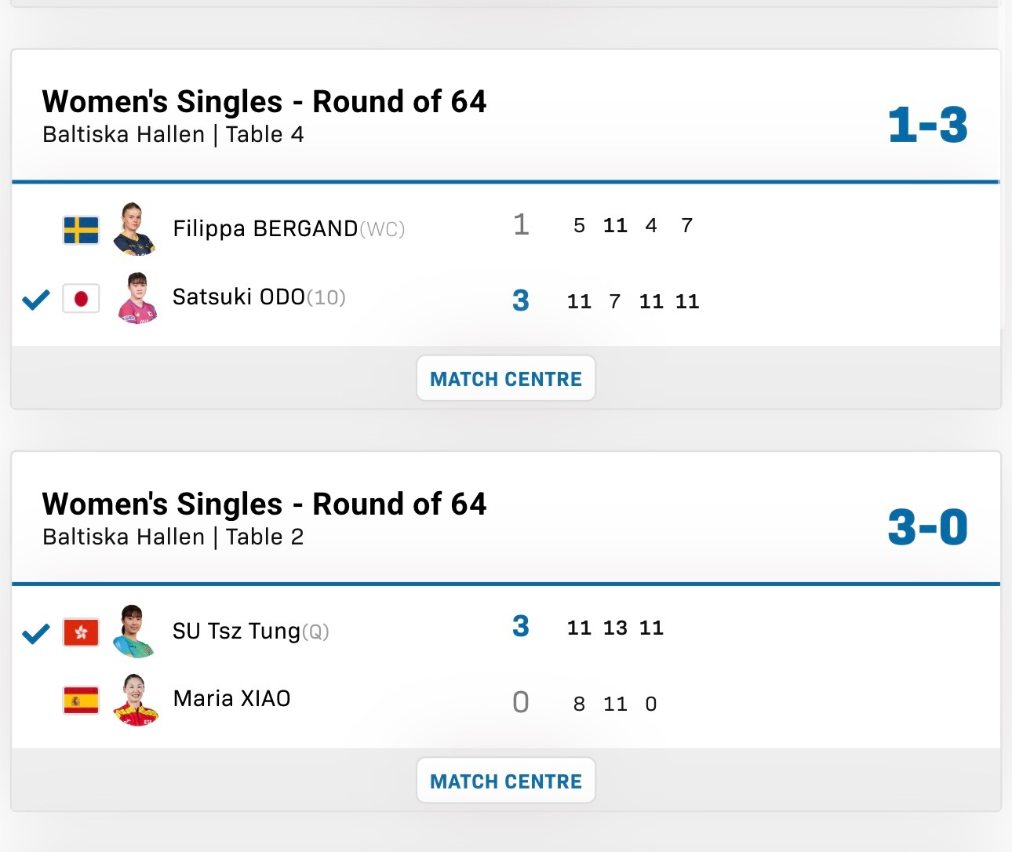
Task: Click the 1-3 match score
Action: pos(928,125)
